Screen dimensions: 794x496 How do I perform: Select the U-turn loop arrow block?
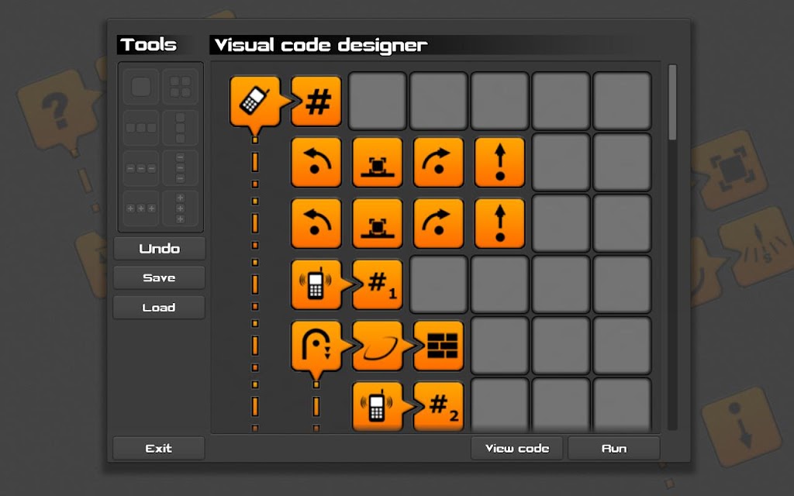tap(316, 346)
